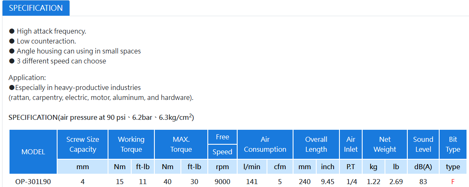Click the Net Weight column header

pyautogui.click(x=385, y=144)
